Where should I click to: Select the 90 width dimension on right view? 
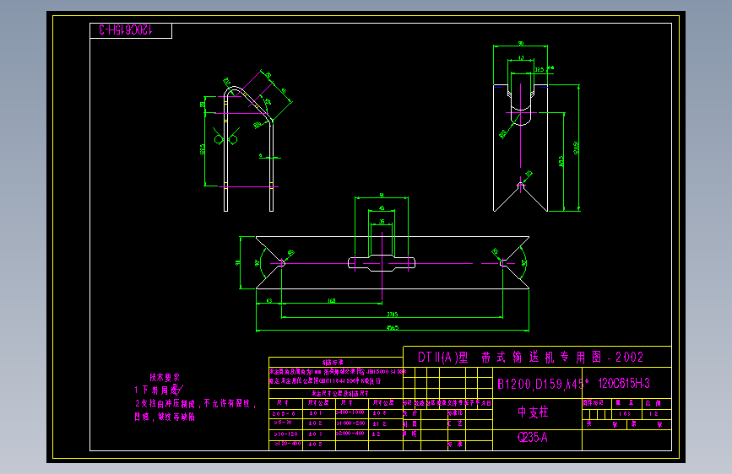(x=521, y=43)
